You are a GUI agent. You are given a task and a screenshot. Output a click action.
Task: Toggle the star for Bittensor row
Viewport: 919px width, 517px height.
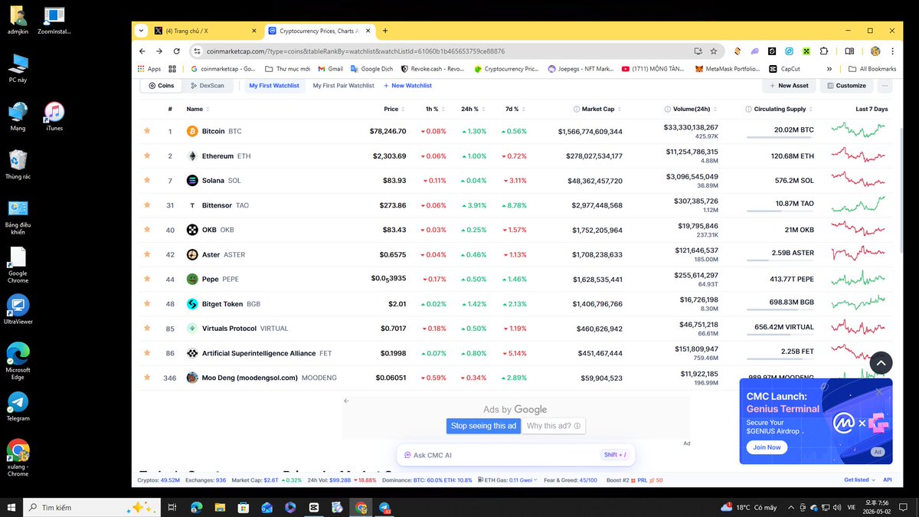pyautogui.click(x=147, y=205)
